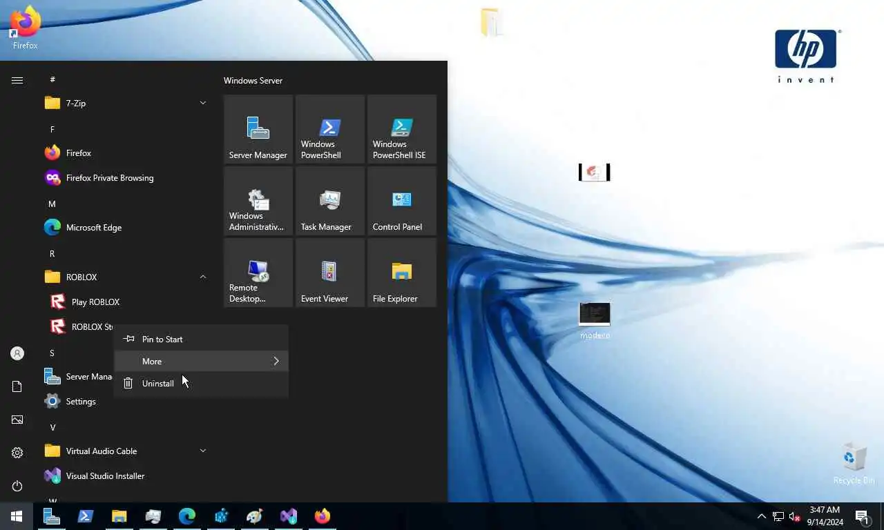The height and width of the screenshot is (530, 884).
Task: Open the More submenu arrow
Action: (276, 362)
